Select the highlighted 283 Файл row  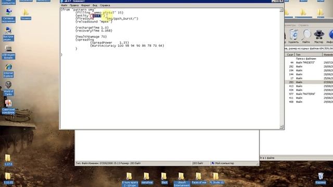click(x=309, y=82)
